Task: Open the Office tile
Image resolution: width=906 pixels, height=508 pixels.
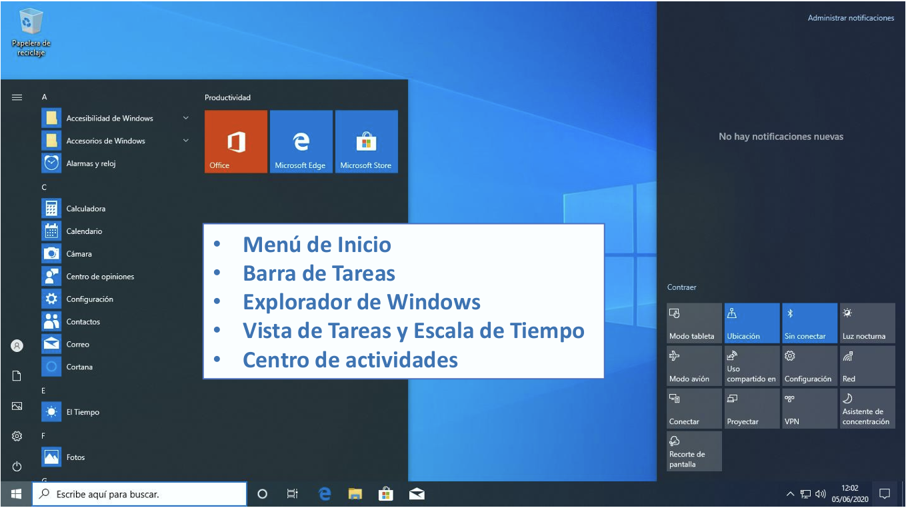Action: [x=235, y=141]
